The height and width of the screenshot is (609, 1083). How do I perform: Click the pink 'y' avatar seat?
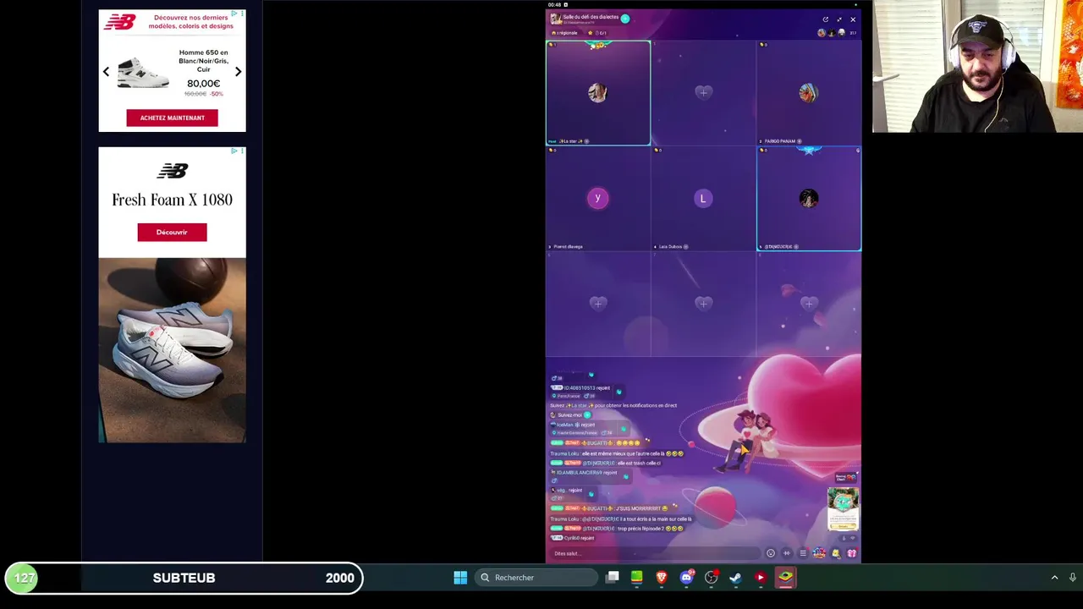pyautogui.click(x=597, y=198)
